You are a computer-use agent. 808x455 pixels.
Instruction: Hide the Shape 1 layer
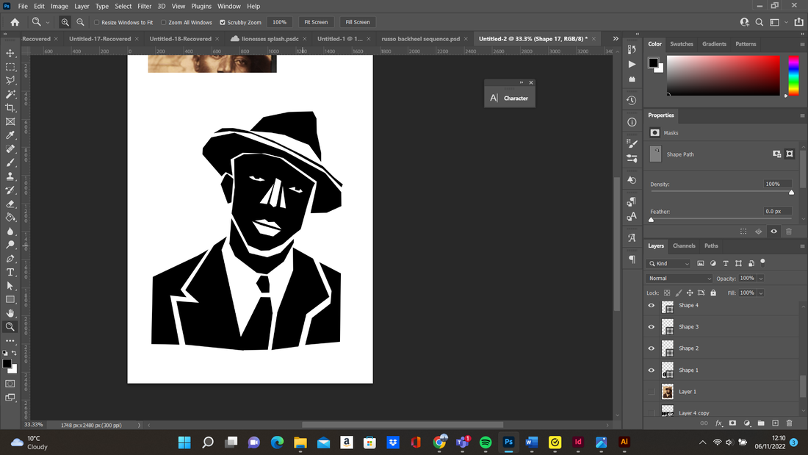click(x=652, y=370)
